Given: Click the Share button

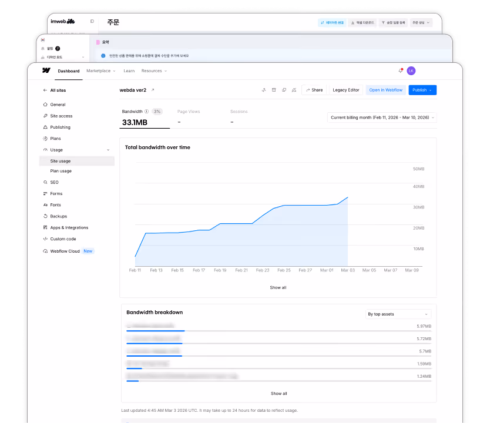Looking at the screenshot, I should pos(314,90).
